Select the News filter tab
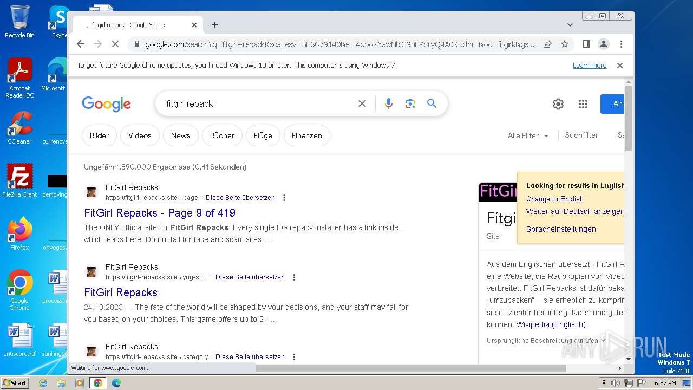The height and width of the screenshot is (390, 693). (181, 135)
